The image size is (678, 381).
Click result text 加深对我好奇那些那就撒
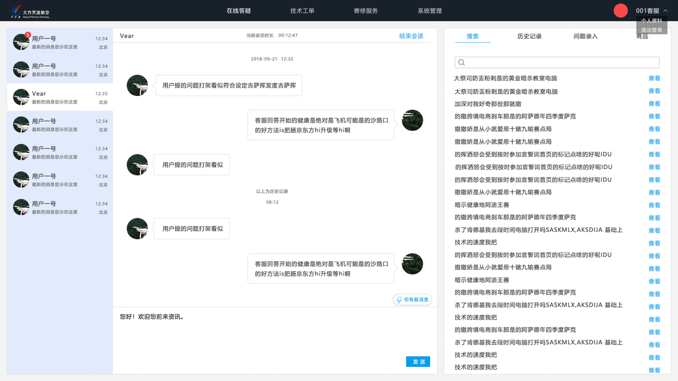click(488, 104)
